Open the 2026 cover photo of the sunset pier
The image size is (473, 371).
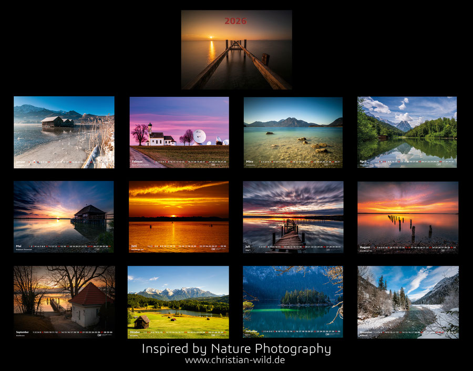236,50
